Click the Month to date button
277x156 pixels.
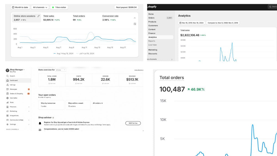click(x=21, y=7)
